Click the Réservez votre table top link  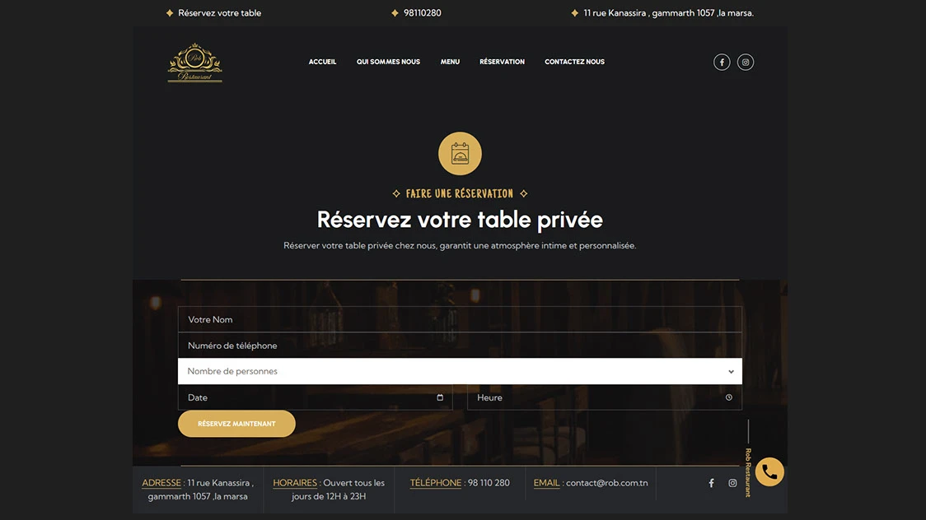pyautogui.click(x=219, y=13)
